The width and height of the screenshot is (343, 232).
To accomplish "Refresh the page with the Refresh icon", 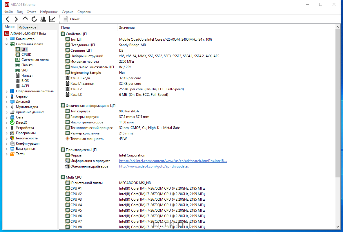I will click(x=34, y=19).
